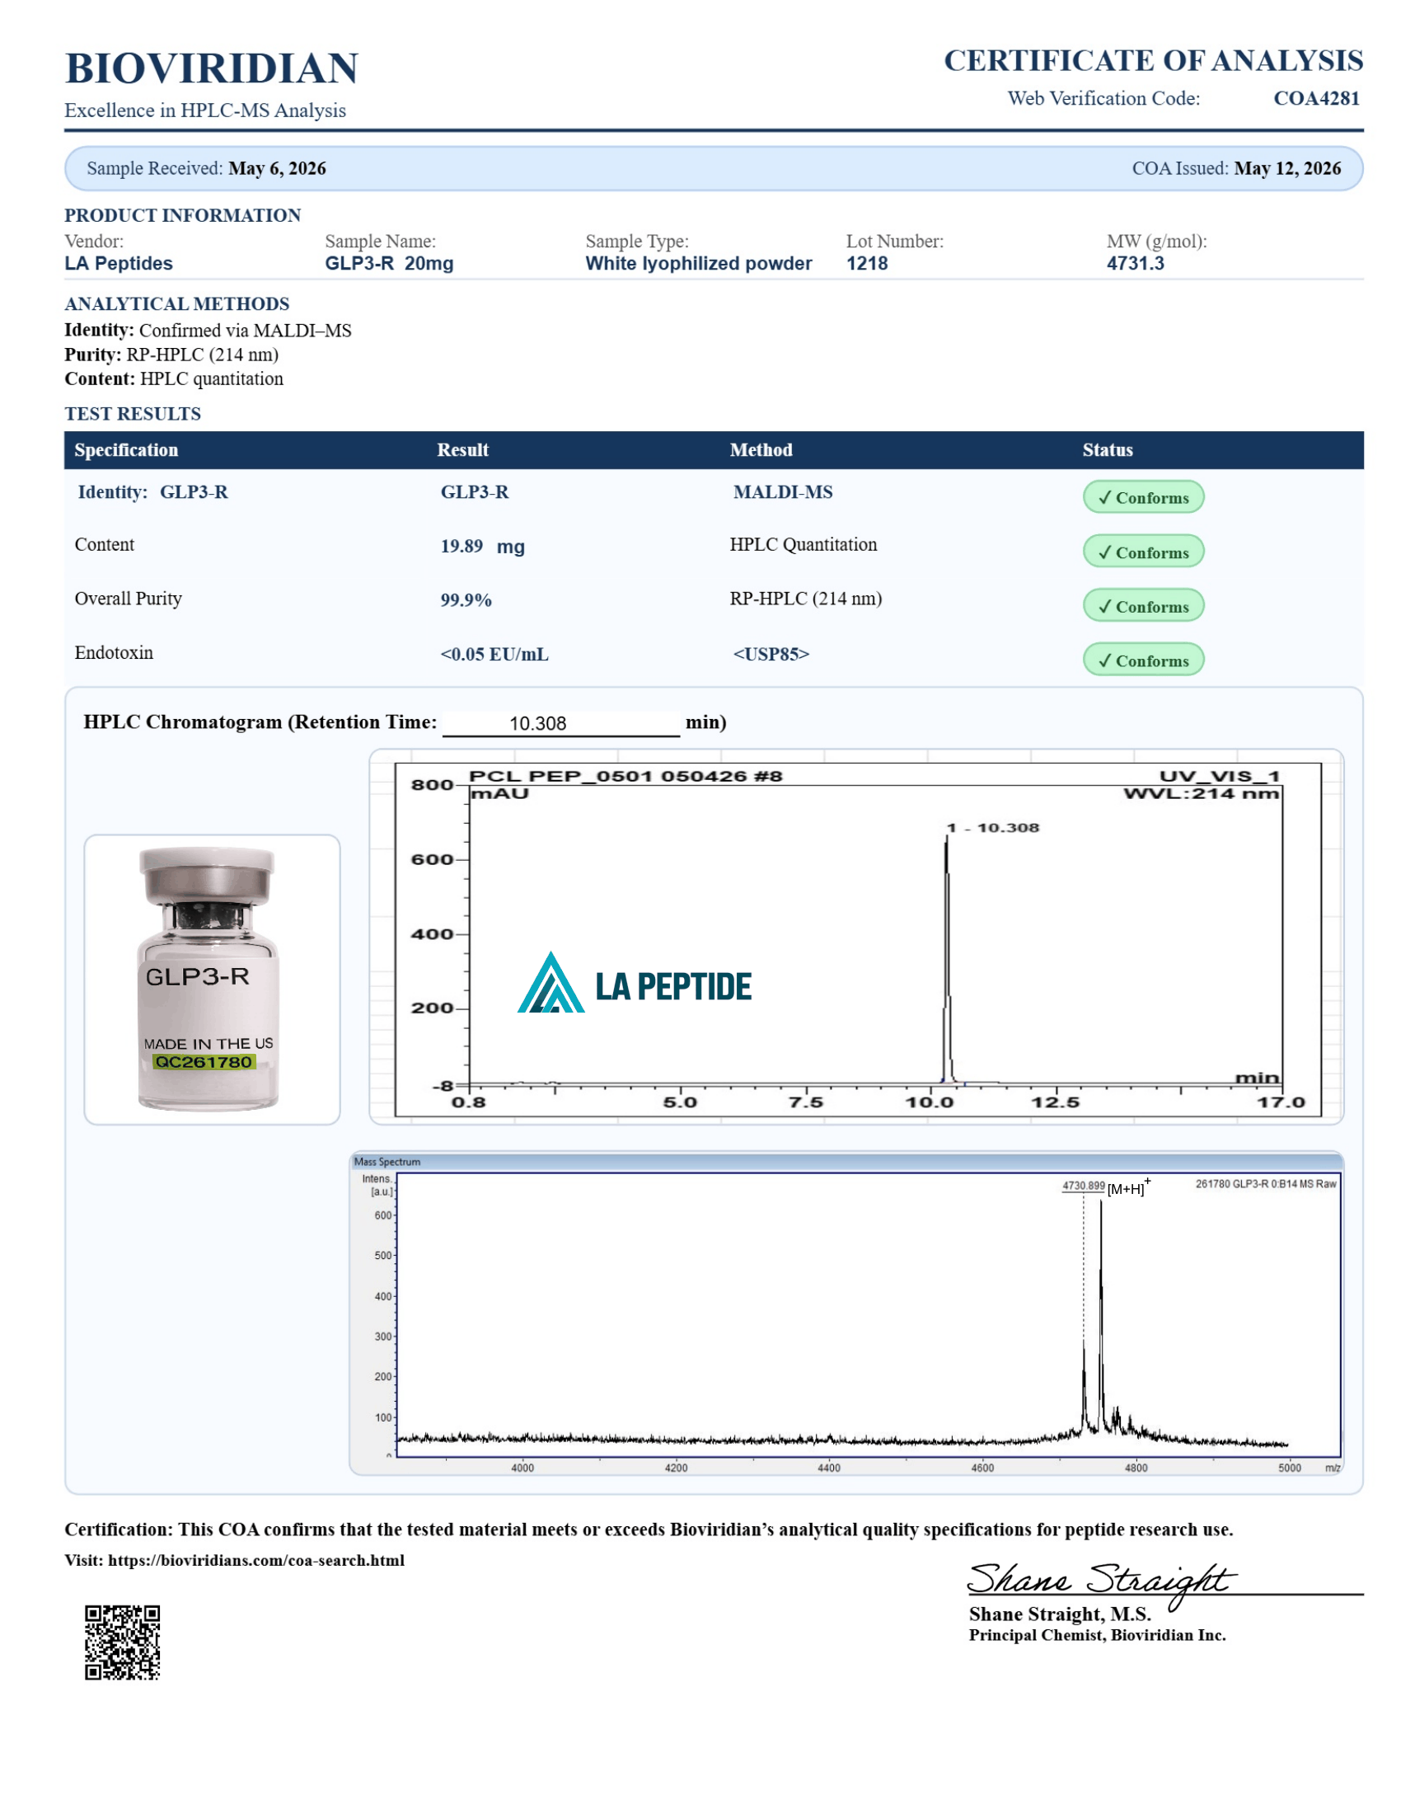The image size is (1401, 1814).
Task: Click molecular weight value 4731.3
Action: coord(1136,263)
